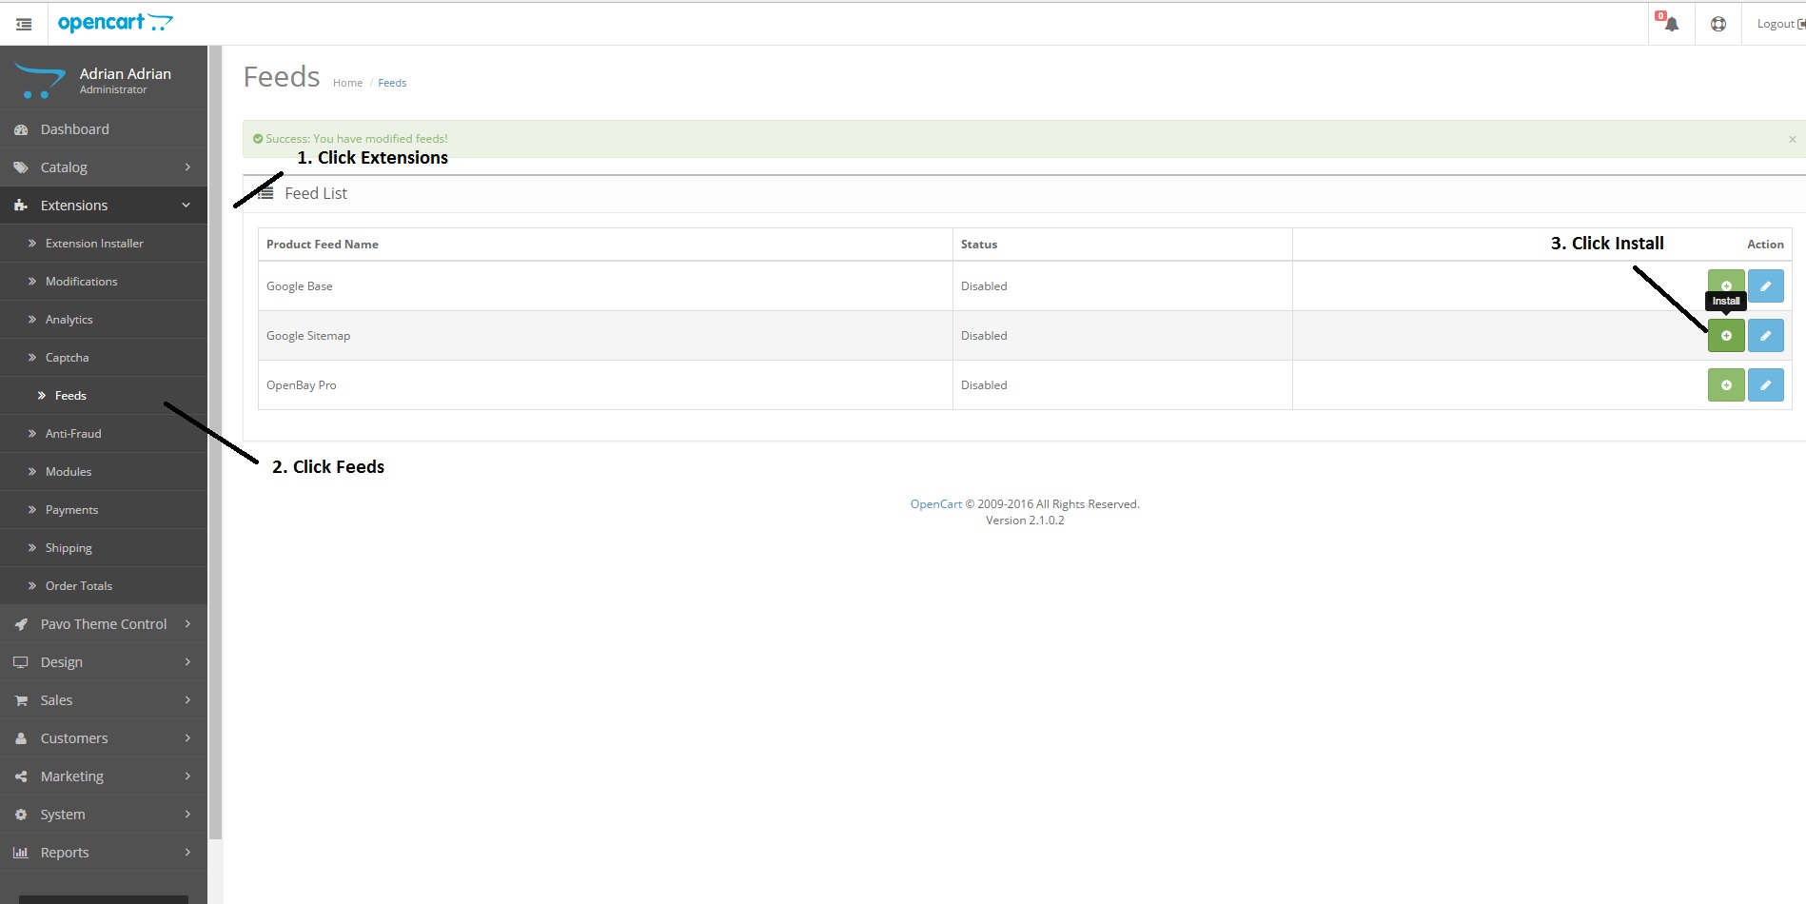
Task: Edit the OpenBay Pro feed
Action: click(x=1765, y=384)
